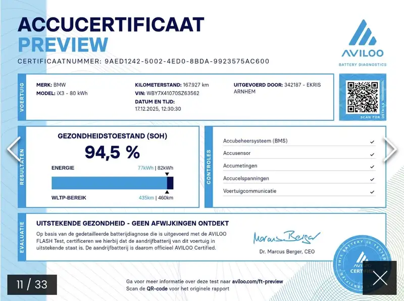This screenshot has height=301, width=404.
Task: Click the Accumetingen checkmark
Action: tap(372, 167)
